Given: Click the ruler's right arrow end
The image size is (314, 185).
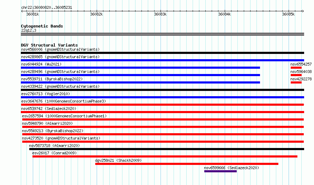Looking at the screenshot, I should pyautogui.click(x=303, y=11).
